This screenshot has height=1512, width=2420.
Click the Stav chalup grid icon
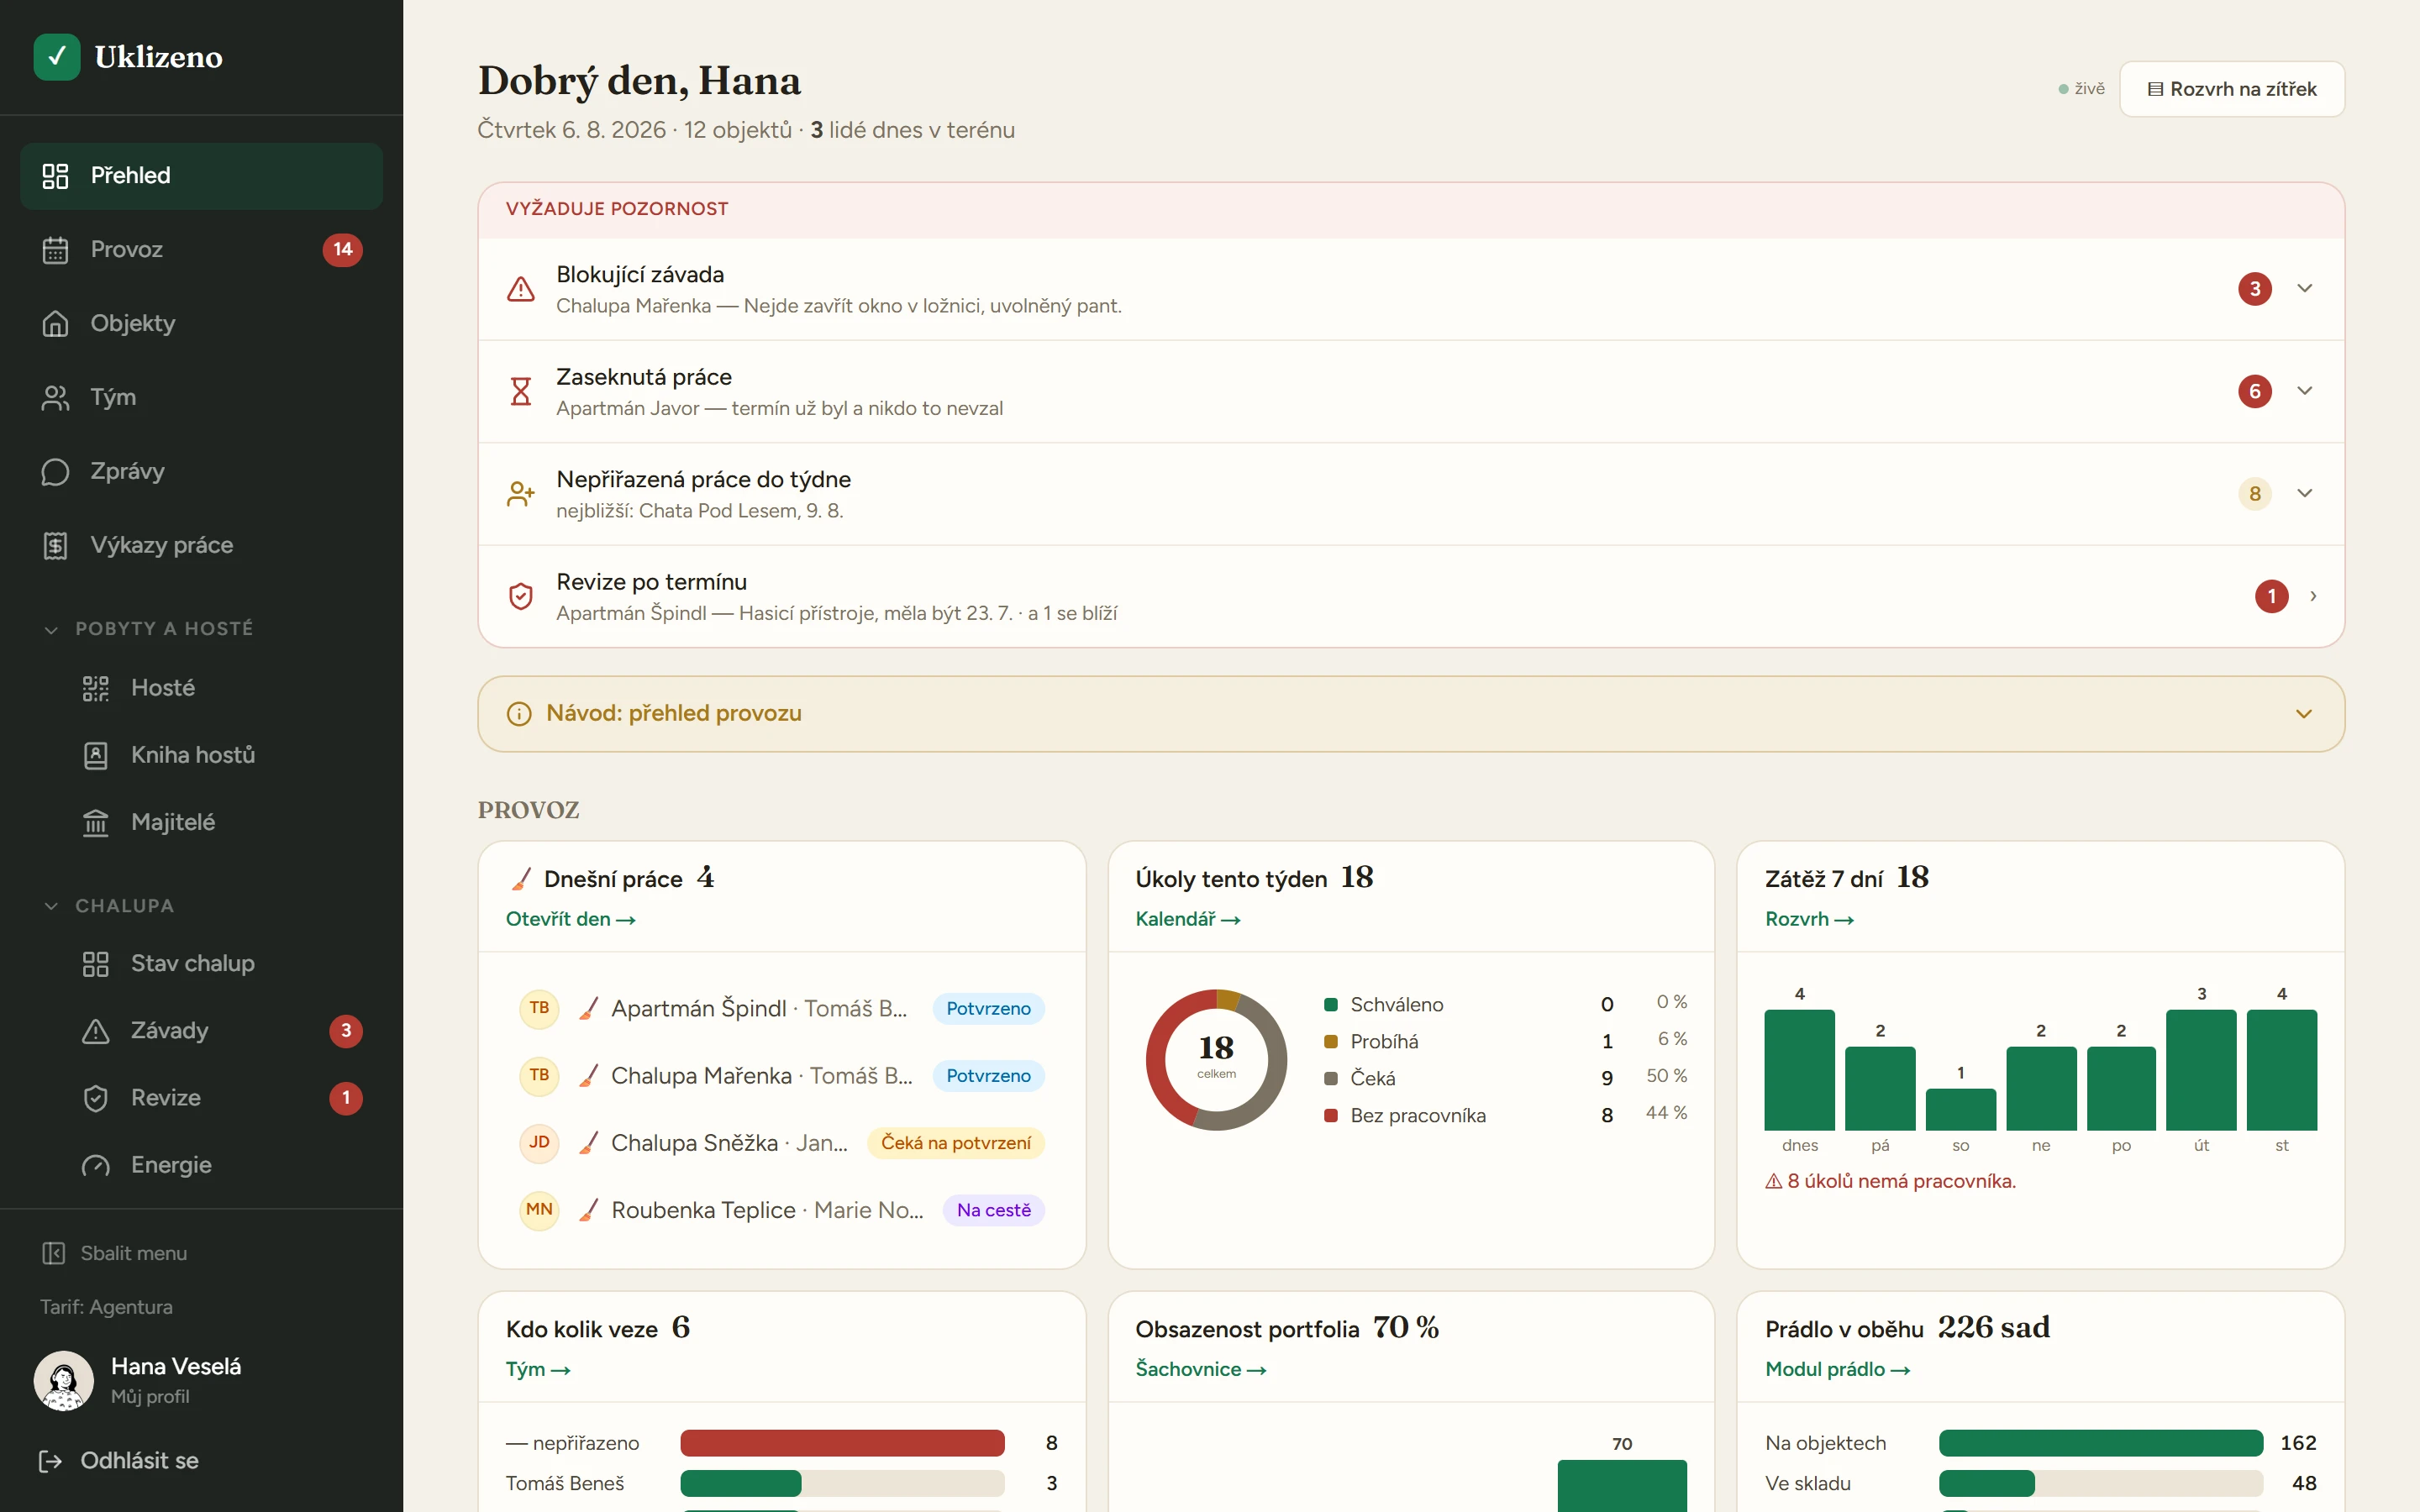(x=95, y=964)
